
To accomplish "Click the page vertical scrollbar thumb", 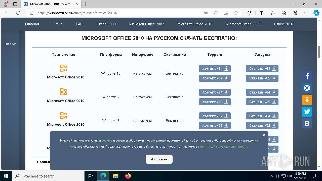I will pyautogui.click(x=319, y=52).
